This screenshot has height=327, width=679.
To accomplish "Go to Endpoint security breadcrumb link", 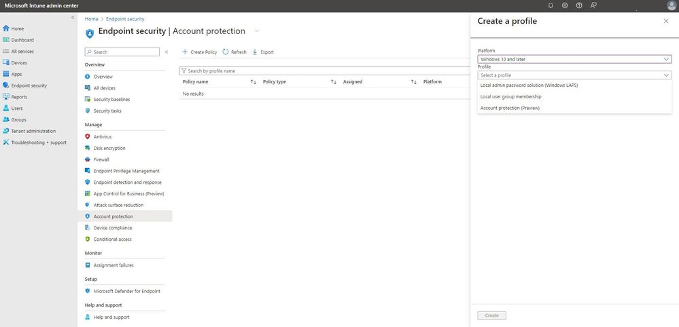I will [x=125, y=19].
